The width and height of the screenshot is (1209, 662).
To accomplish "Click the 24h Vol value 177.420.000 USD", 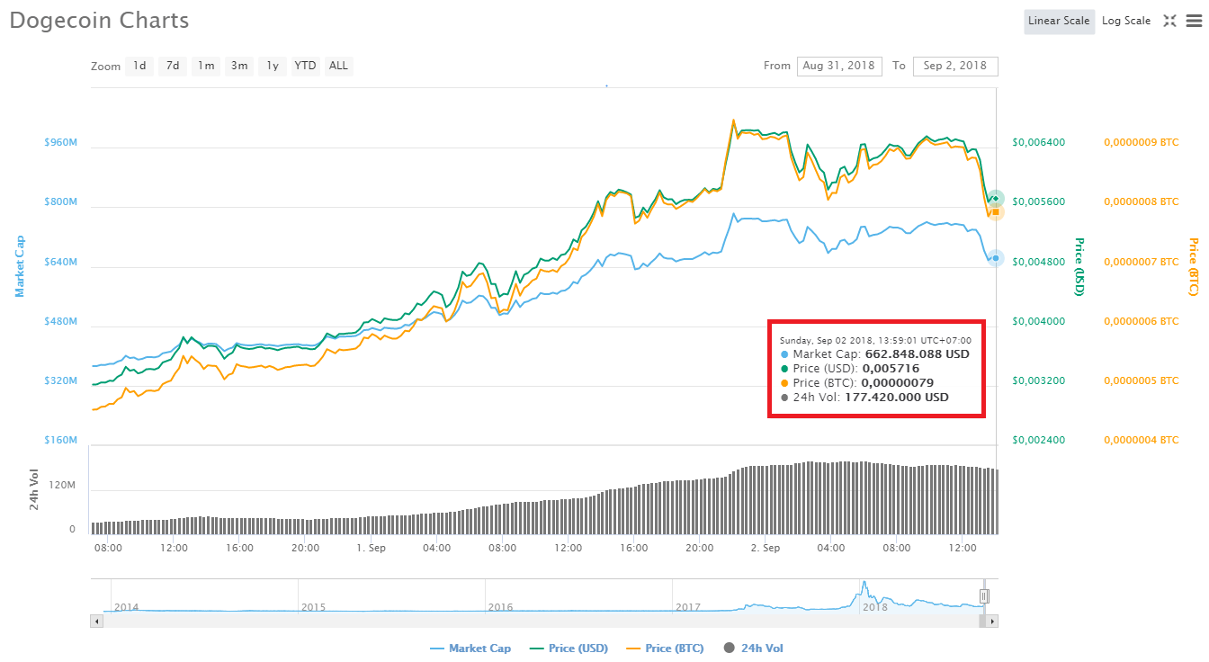I will point(896,397).
